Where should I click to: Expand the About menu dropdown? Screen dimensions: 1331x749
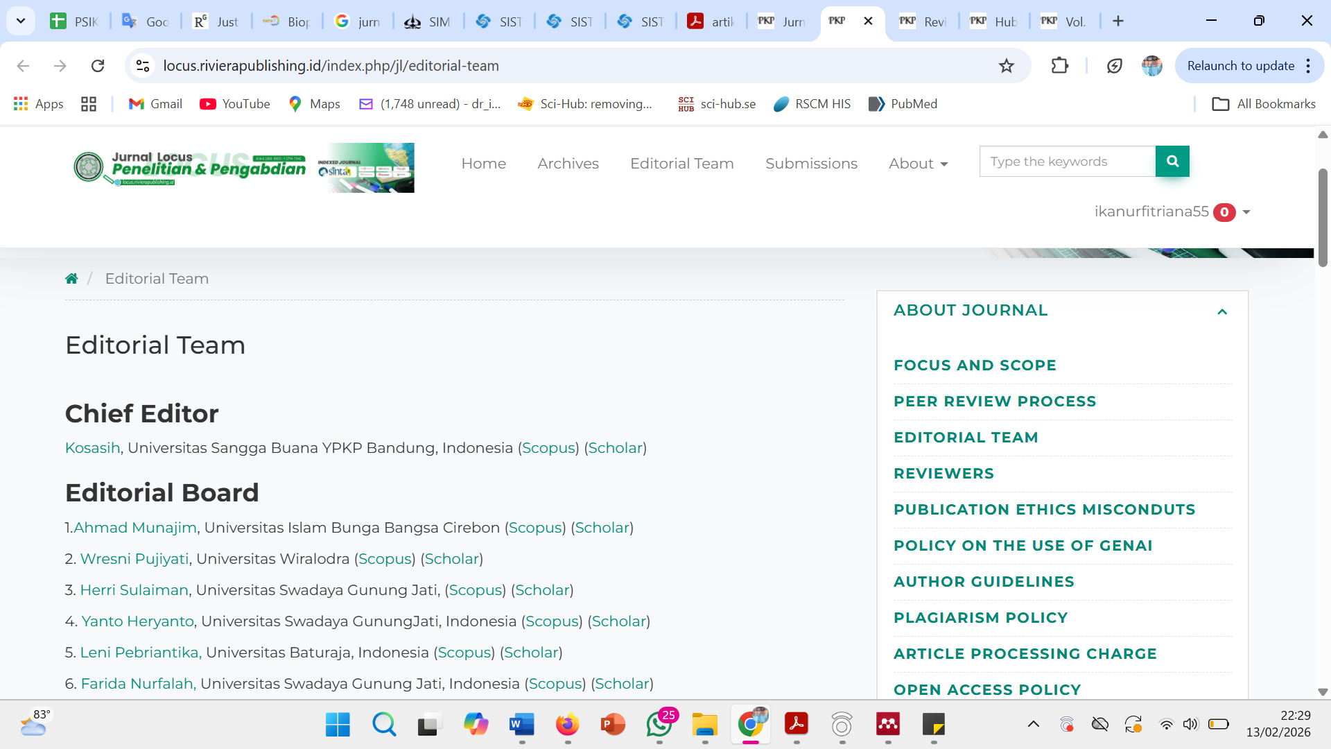pos(918,164)
